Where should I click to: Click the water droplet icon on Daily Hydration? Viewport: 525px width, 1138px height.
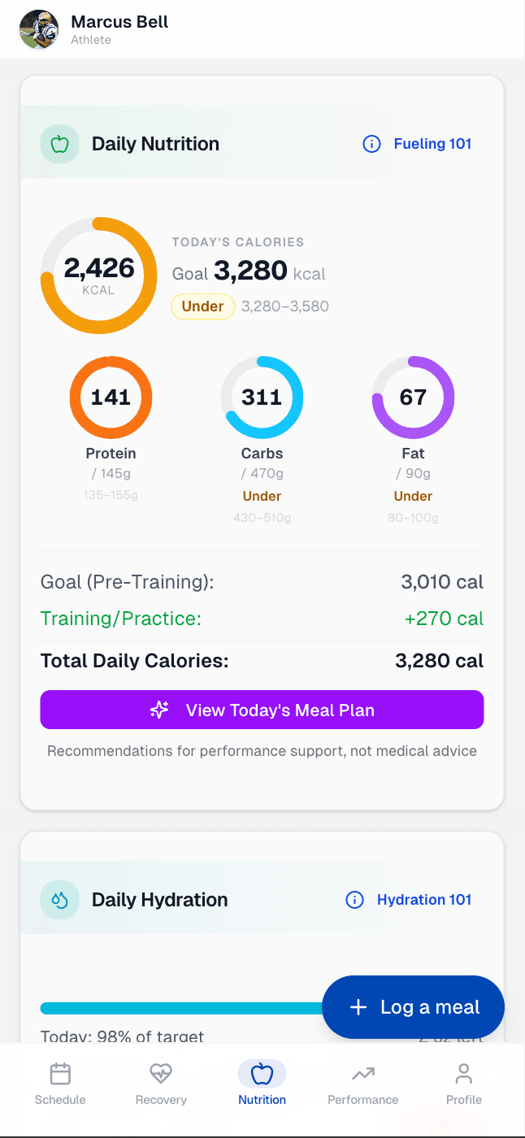(59, 900)
